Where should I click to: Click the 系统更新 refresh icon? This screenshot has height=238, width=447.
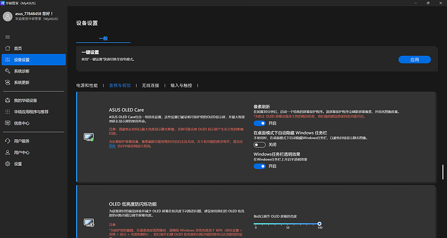point(8,82)
